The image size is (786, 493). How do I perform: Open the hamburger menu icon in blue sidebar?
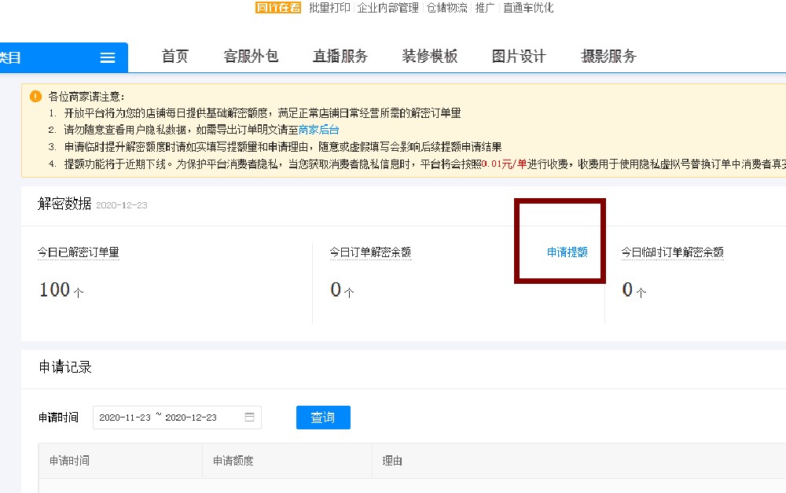coord(107,57)
